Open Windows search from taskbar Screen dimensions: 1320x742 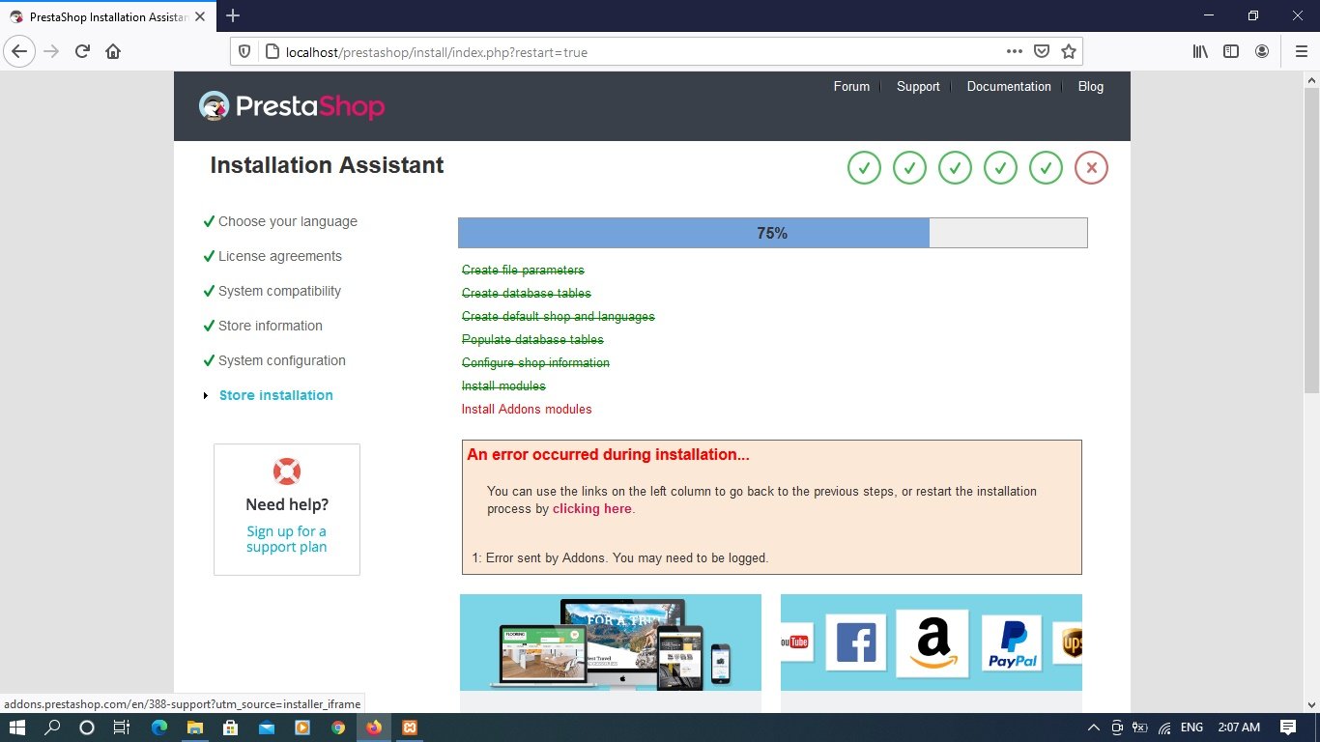pos(53,728)
